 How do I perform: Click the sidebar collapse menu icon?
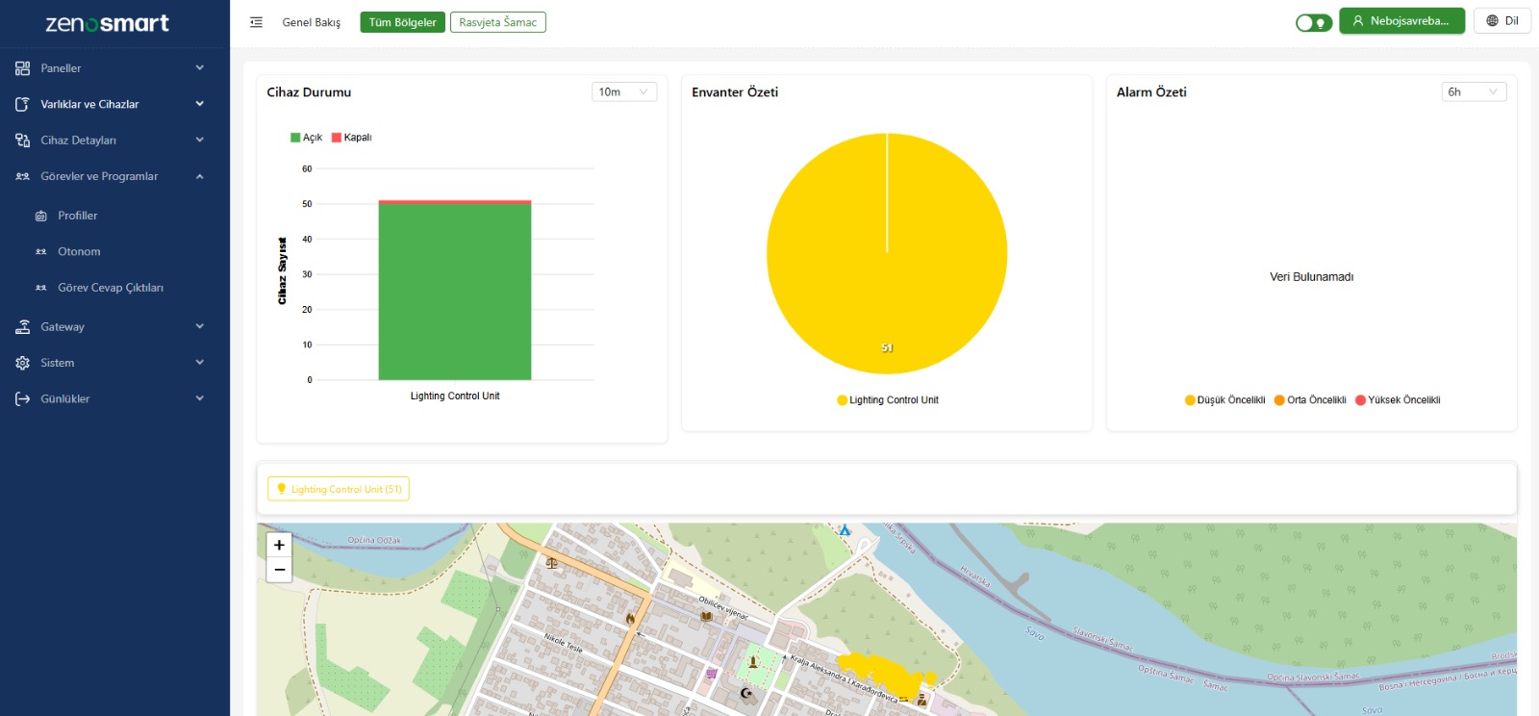[256, 22]
